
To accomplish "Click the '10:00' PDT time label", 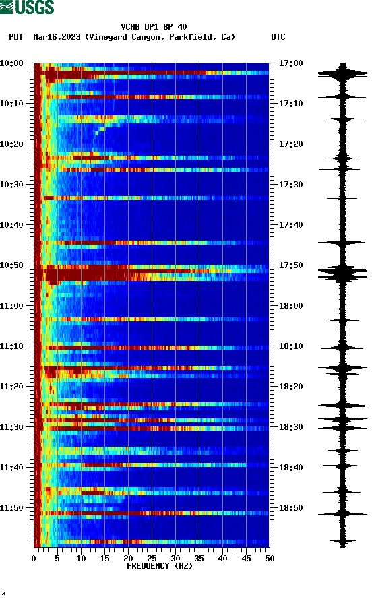I will [11, 63].
